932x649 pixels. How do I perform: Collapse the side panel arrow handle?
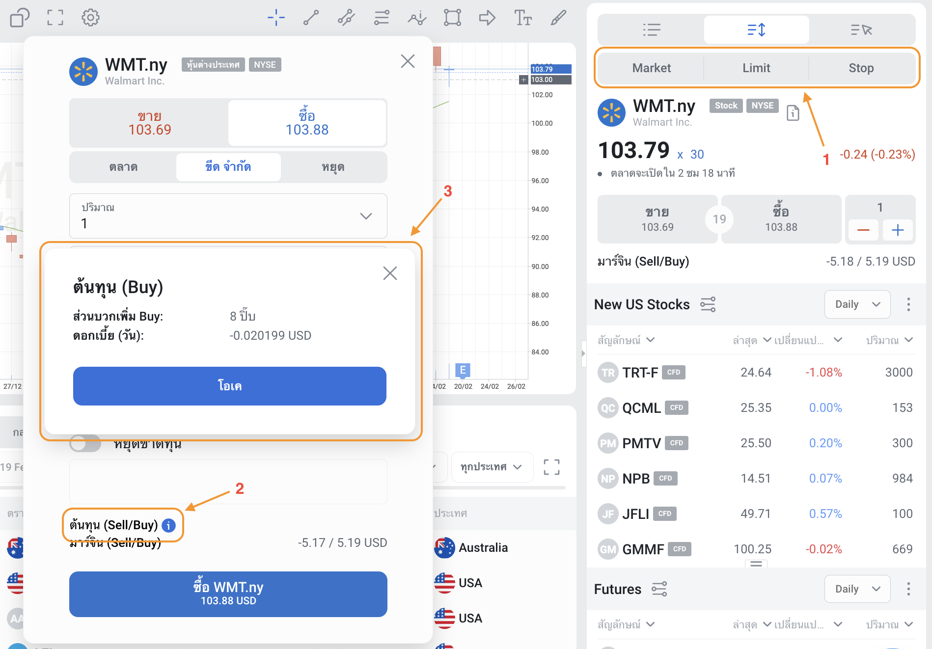coord(583,353)
